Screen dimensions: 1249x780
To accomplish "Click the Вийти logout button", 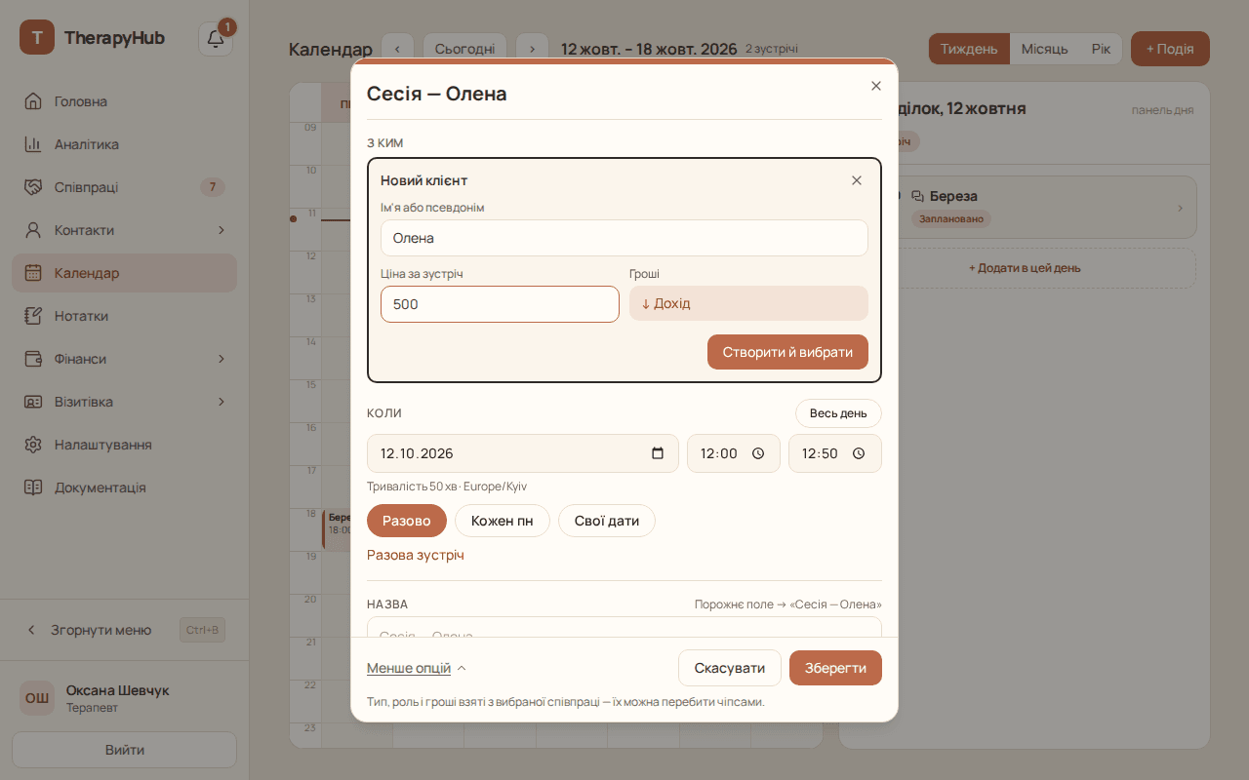I will pos(125,750).
